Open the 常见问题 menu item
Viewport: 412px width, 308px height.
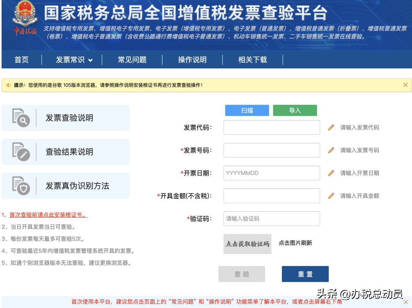(x=132, y=60)
